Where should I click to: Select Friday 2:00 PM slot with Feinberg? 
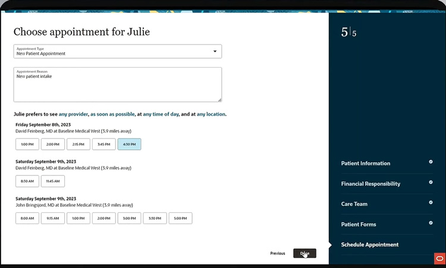click(x=53, y=144)
